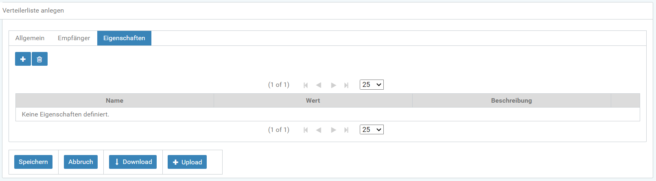Click the Download button

(133, 162)
